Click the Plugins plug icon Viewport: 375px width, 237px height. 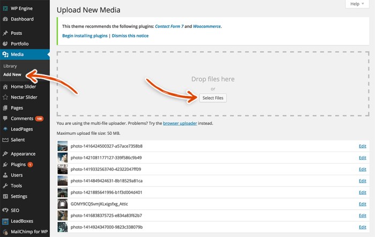[x=5, y=165]
